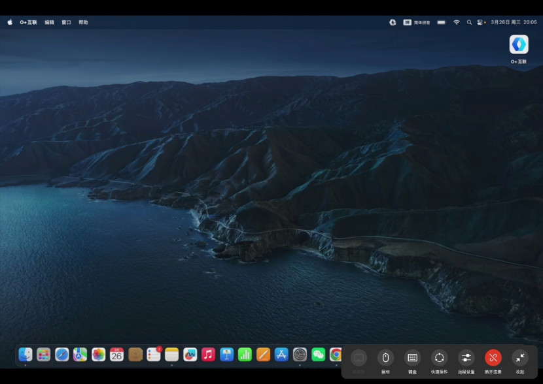This screenshot has height=384, width=543.
Task: Open the 帮助 menu in menu bar
Action: pyautogui.click(x=83, y=22)
